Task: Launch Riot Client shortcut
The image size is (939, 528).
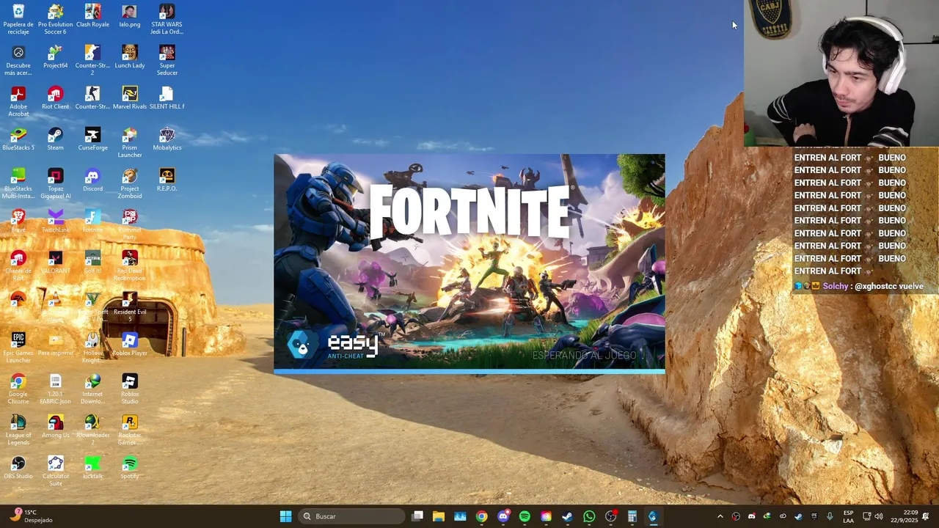Action: tap(55, 98)
